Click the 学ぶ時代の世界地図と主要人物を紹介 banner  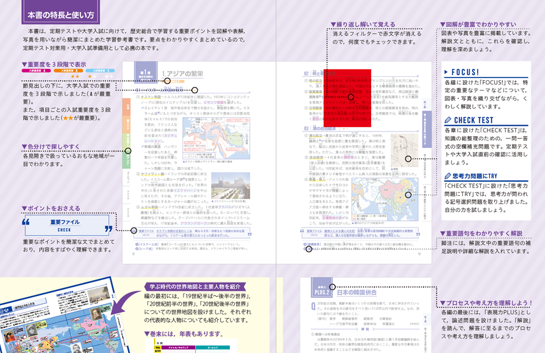195,287
